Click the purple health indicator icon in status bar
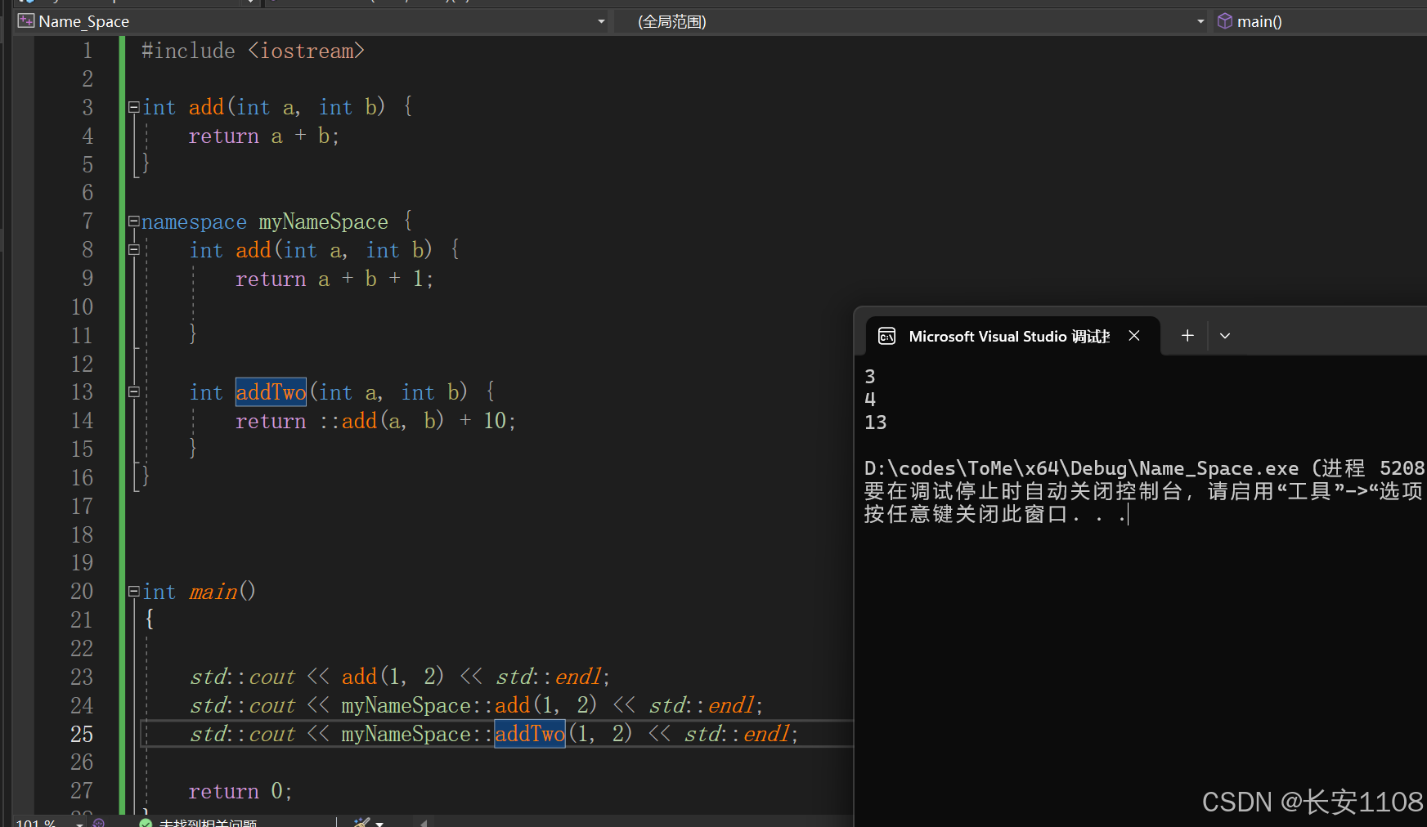Screen dimensions: 1427x827 99,823
